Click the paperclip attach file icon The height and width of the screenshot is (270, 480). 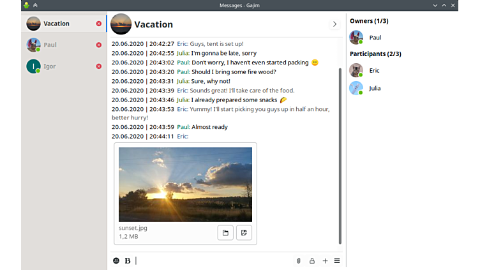click(298, 260)
